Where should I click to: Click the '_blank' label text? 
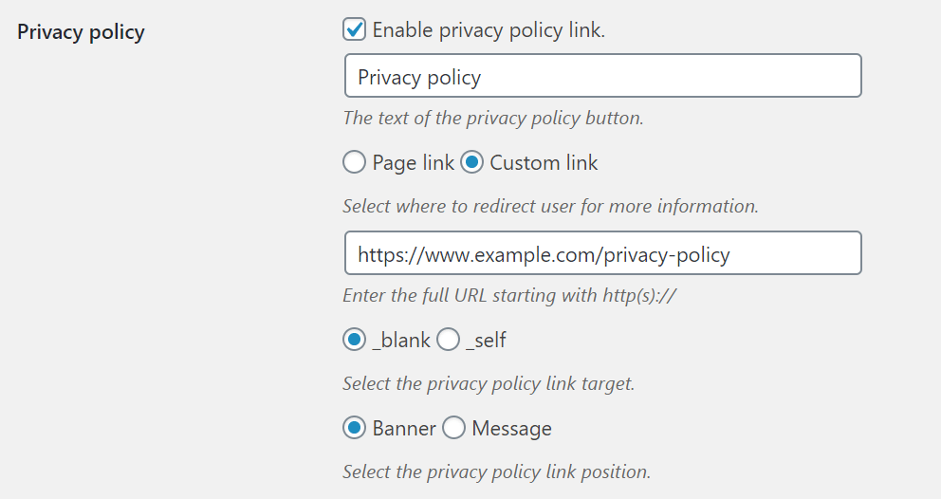(401, 341)
